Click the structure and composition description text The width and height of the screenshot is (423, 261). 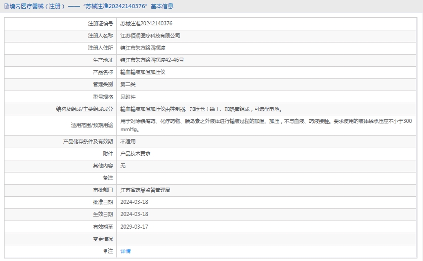coord(200,109)
